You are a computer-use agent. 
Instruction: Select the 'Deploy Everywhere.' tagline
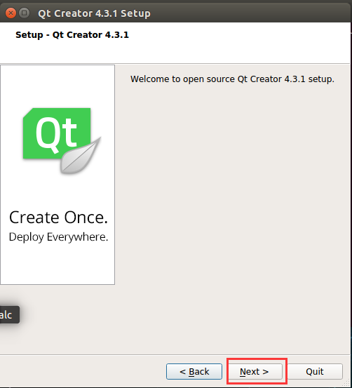tap(58, 237)
